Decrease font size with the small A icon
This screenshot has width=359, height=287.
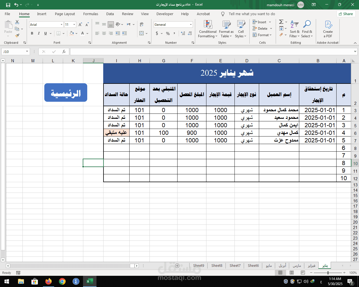click(x=87, y=25)
